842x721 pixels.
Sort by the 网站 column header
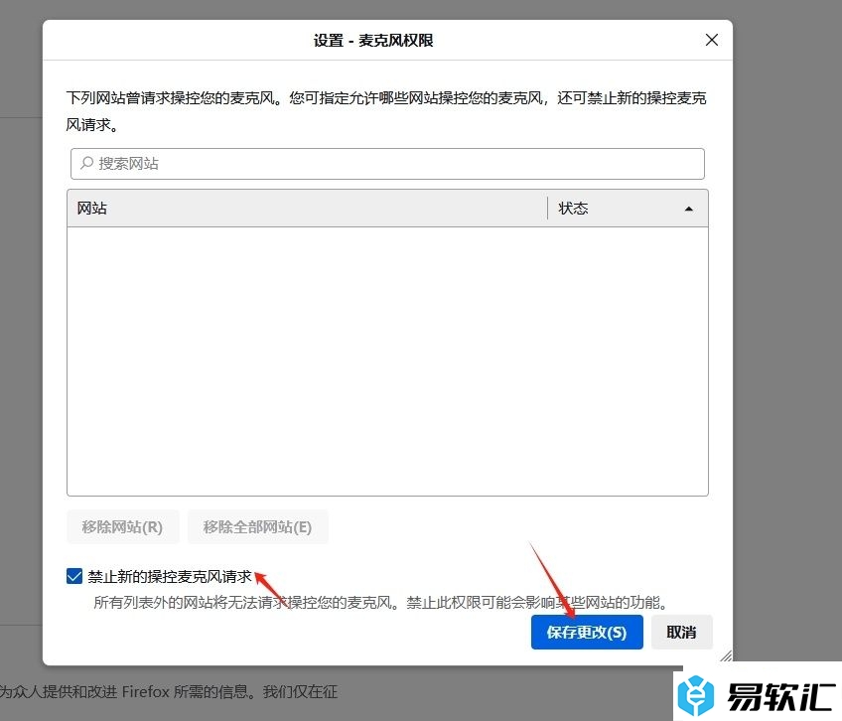(x=307, y=208)
